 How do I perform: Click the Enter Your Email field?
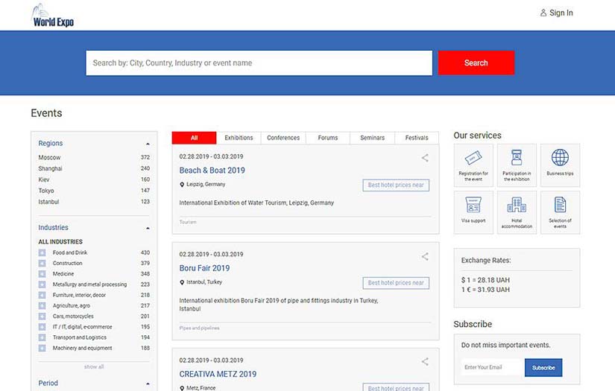(493, 367)
